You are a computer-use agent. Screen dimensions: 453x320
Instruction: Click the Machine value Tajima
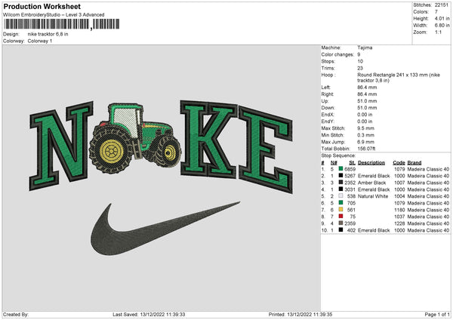[365, 48]
